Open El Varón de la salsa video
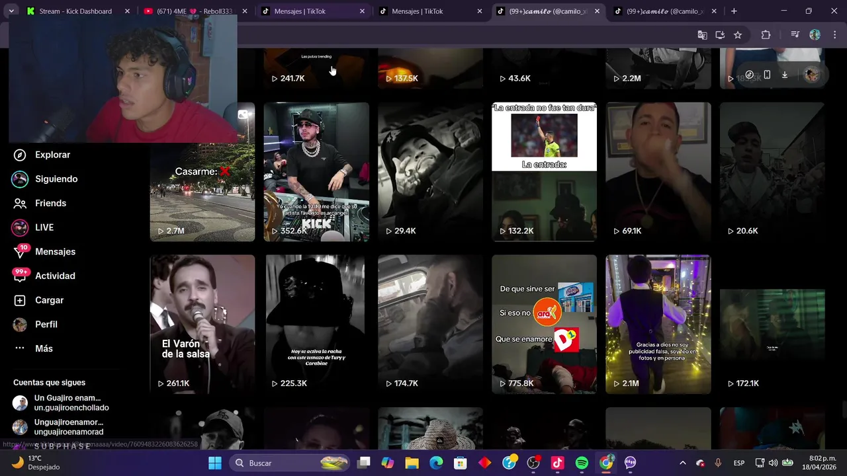The image size is (847, 476). point(202,325)
